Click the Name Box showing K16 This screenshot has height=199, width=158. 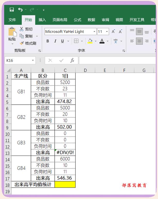[18, 60]
